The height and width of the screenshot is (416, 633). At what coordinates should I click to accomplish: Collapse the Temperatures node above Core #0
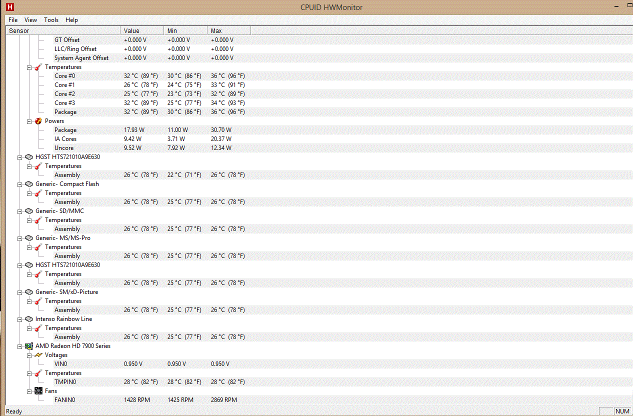tap(29, 67)
